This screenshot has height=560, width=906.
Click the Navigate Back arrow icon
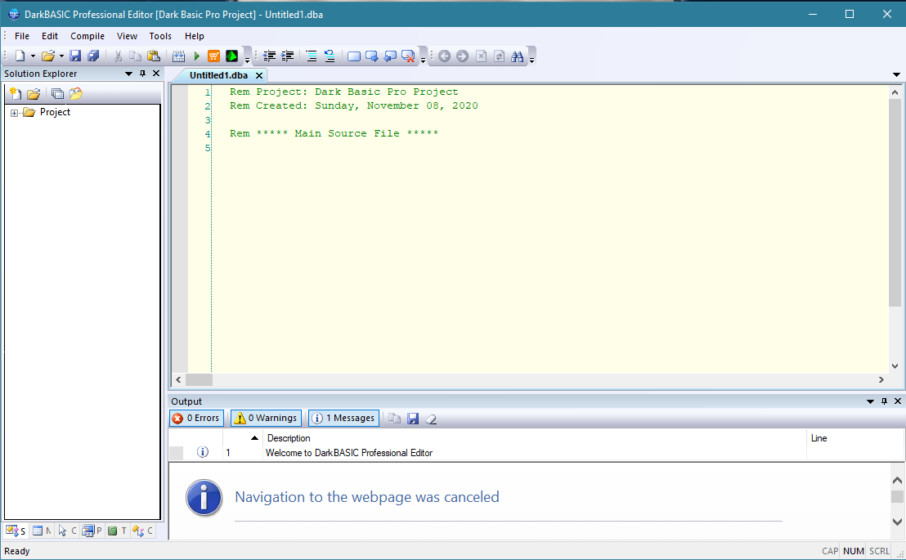(x=444, y=56)
